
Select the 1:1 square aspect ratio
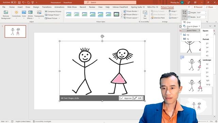click(207, 35)
